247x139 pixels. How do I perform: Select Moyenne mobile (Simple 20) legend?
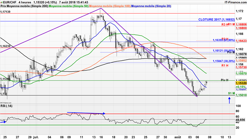pos(151,6)
